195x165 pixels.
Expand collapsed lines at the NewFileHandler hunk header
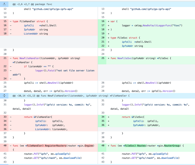pos(4,96)
